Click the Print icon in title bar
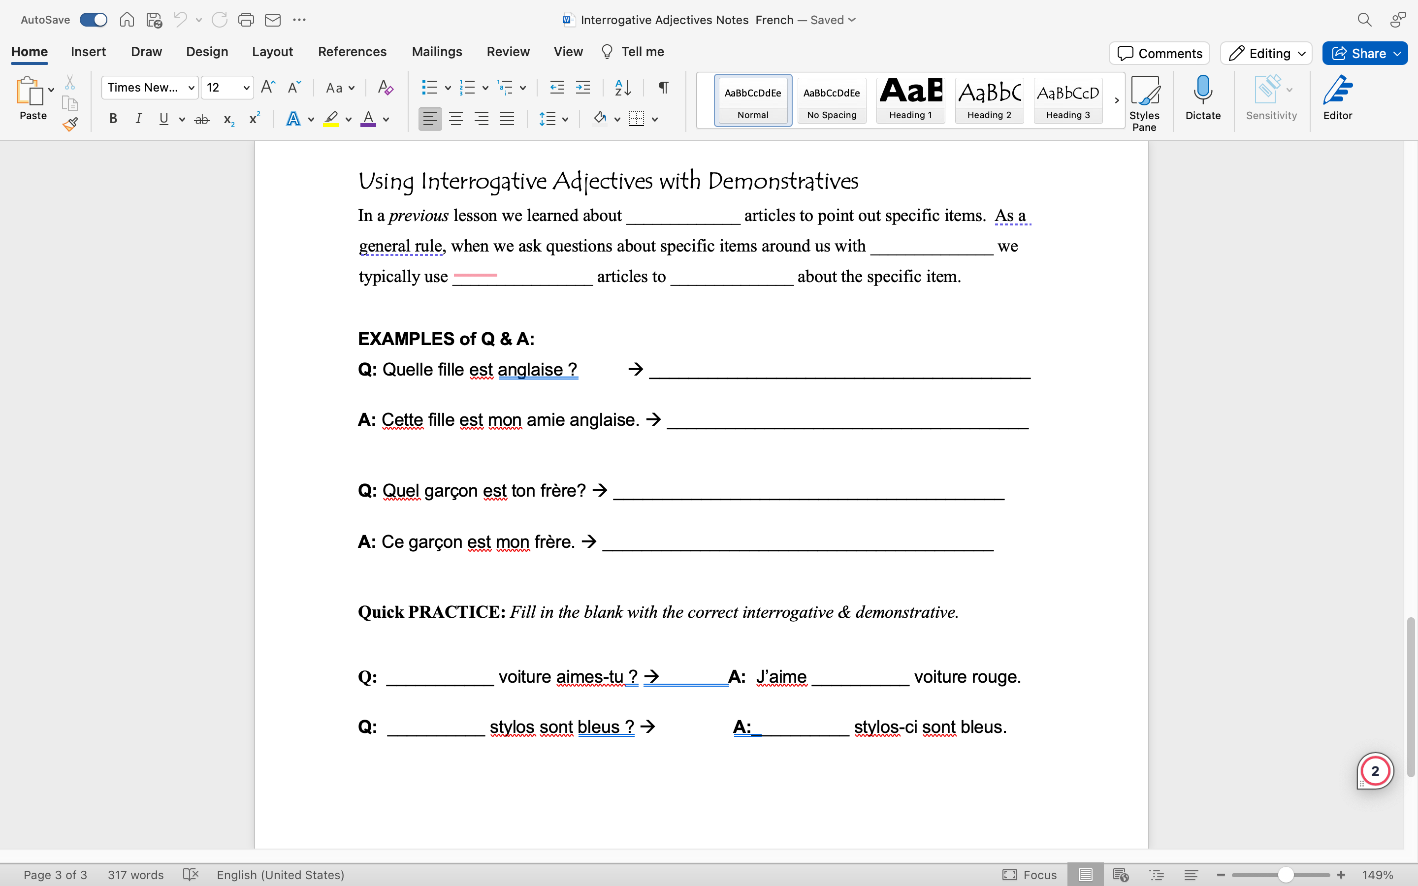1418x886 pixels. (x=246, y=20)
